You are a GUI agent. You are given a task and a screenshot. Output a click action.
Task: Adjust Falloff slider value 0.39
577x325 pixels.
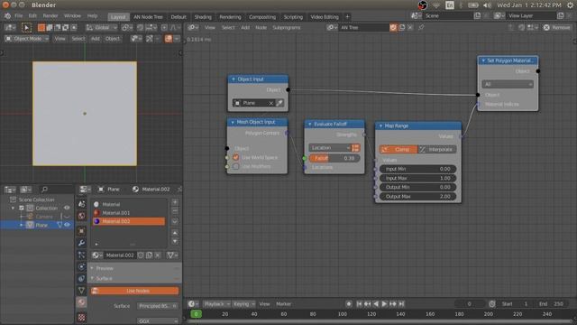tap(334, 158)
